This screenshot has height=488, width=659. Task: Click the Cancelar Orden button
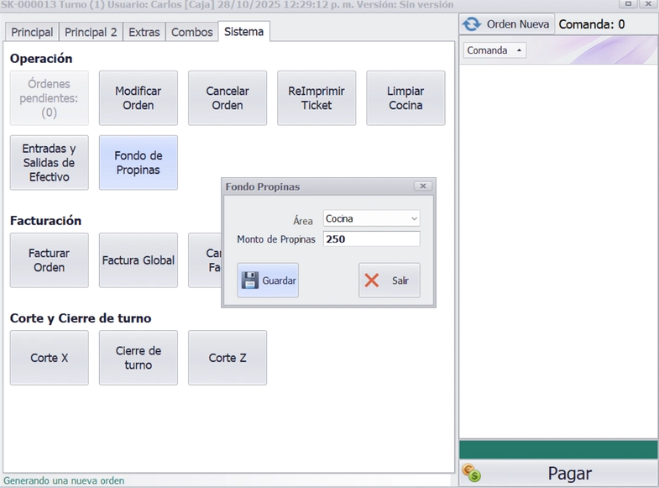[228, 98]
